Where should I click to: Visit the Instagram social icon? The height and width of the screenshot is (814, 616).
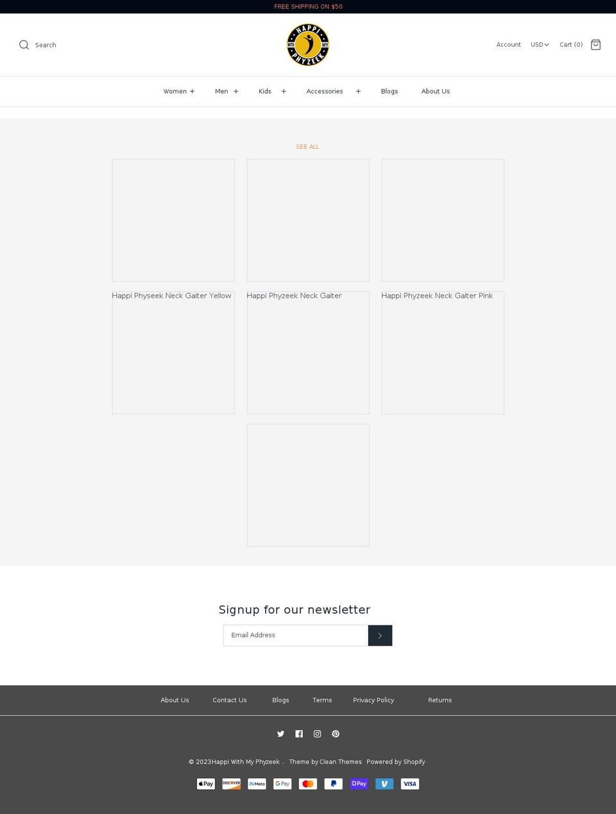coord(317,734)
